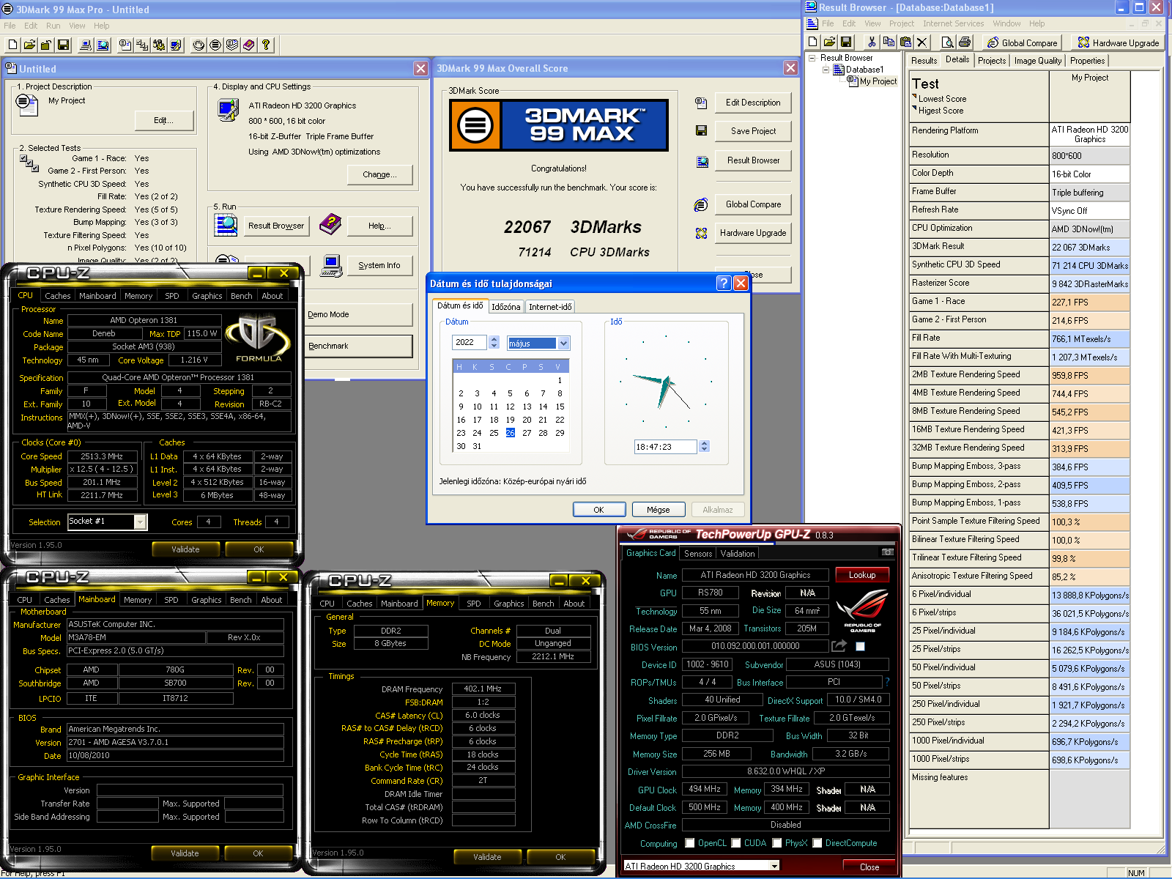Open the GPU selection dropdown in GPU-Z

774,866
